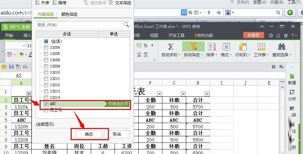Screen dimensions: 303x154
Task: Click the search magnifier in filter box
Action: [x=126, y=25]
